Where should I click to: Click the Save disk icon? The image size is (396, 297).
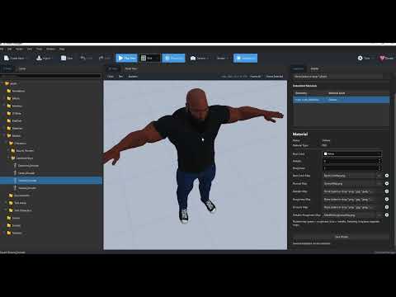pos(64,58)
